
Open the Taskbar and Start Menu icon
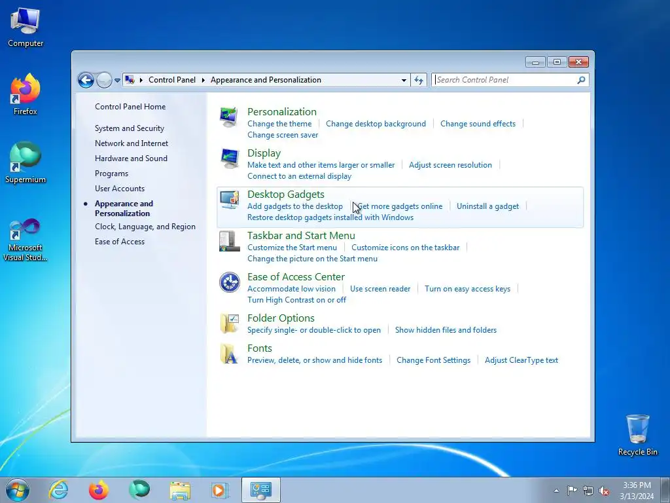229,241
